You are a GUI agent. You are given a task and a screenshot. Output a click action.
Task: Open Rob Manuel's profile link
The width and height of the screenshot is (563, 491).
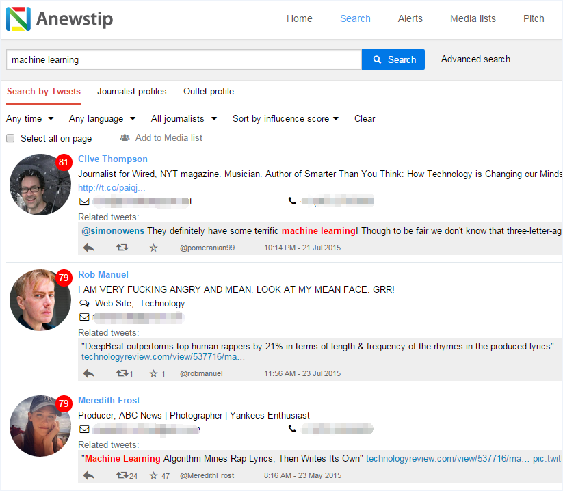(x=103, y=275)
